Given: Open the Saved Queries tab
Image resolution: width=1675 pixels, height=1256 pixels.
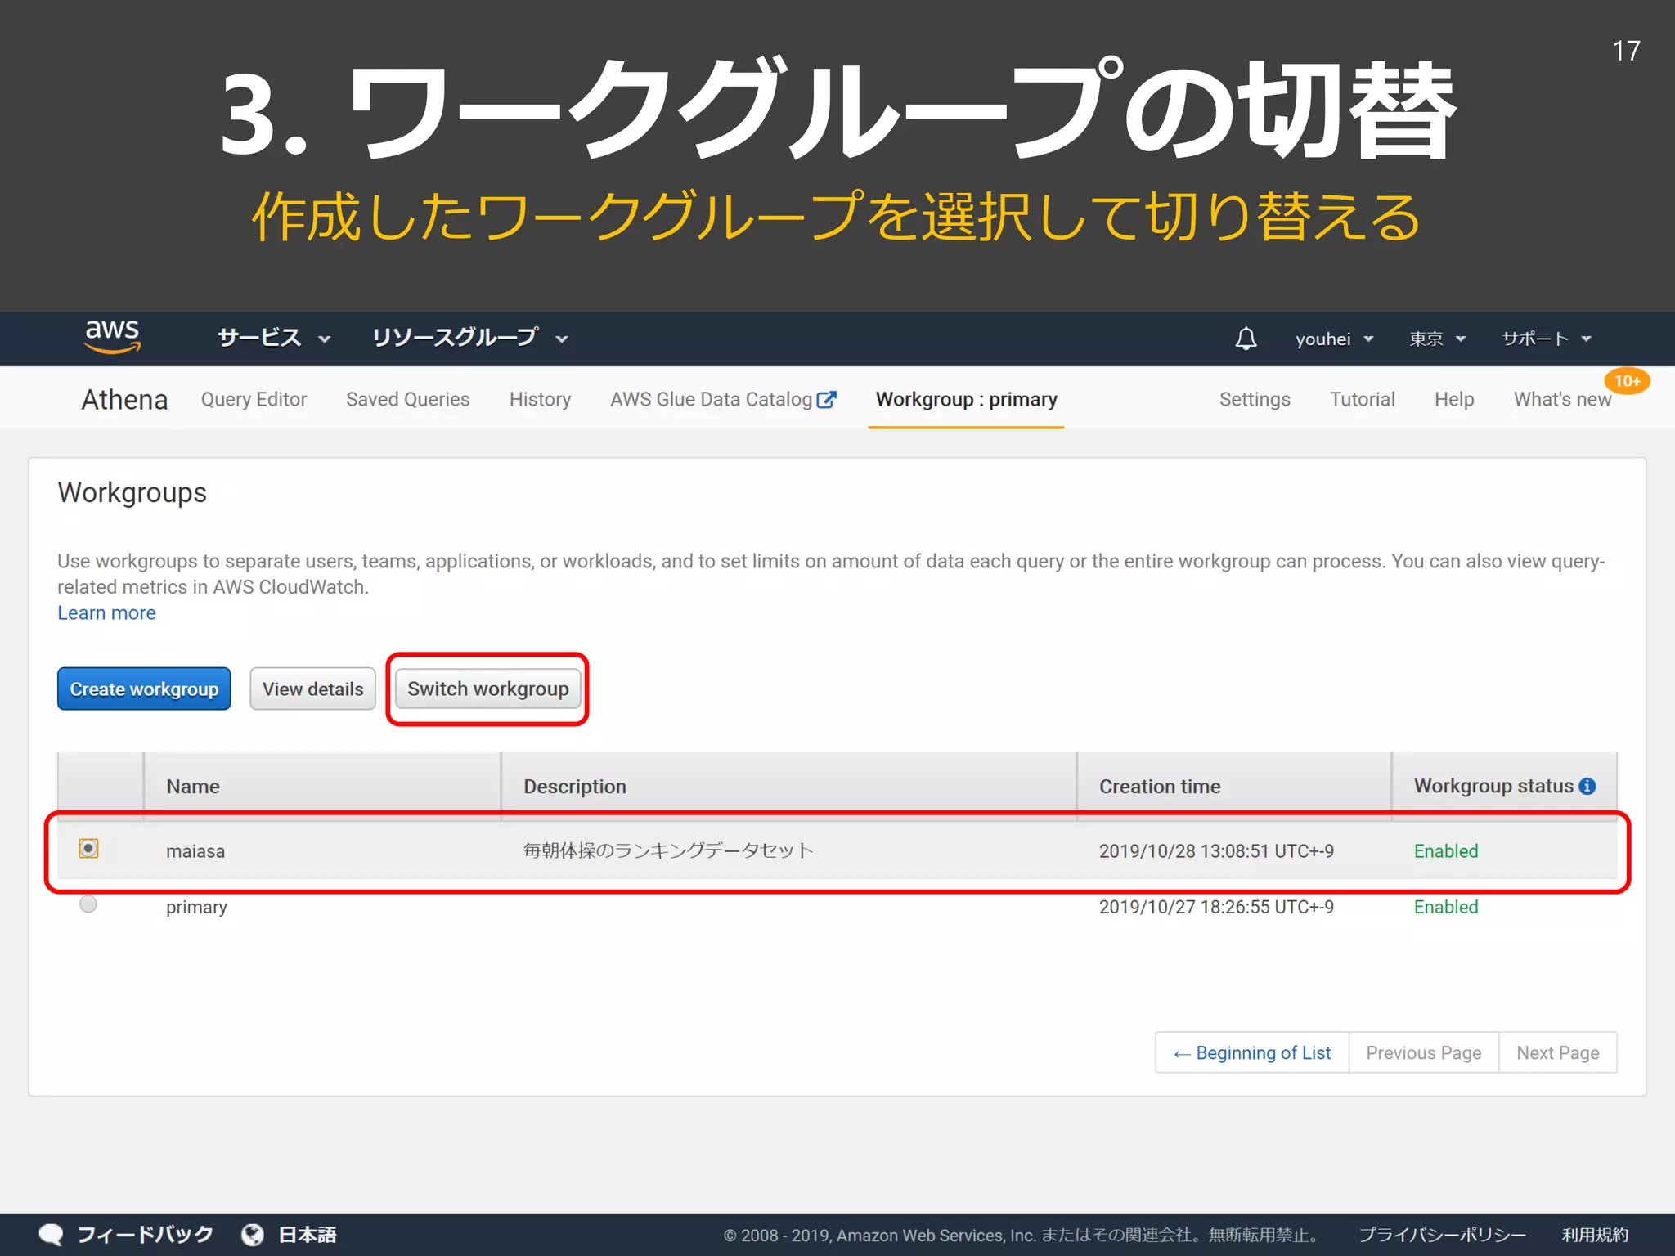Looking at the screenshot, I should pos(407,399).
